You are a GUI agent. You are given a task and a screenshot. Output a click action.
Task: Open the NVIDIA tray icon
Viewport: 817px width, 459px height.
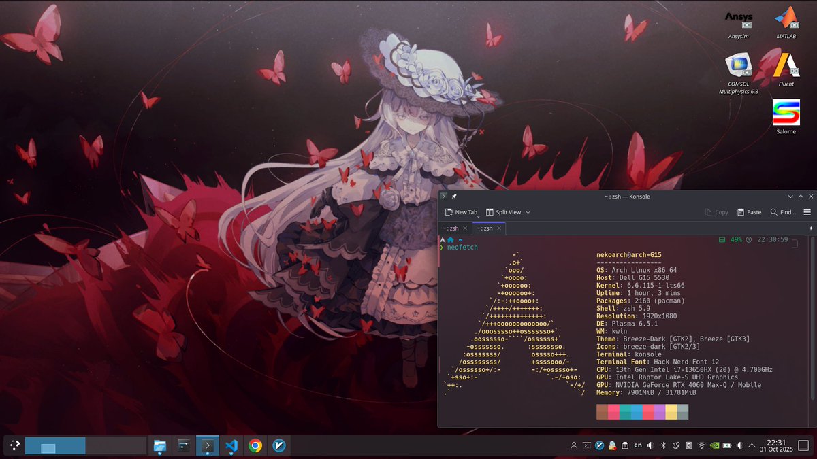(714, 445)
